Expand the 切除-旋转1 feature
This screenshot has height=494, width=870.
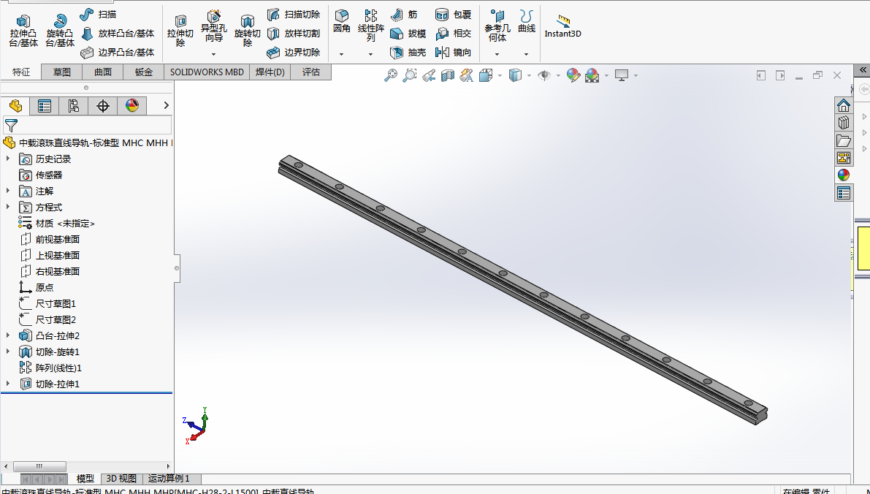(8, 352)
